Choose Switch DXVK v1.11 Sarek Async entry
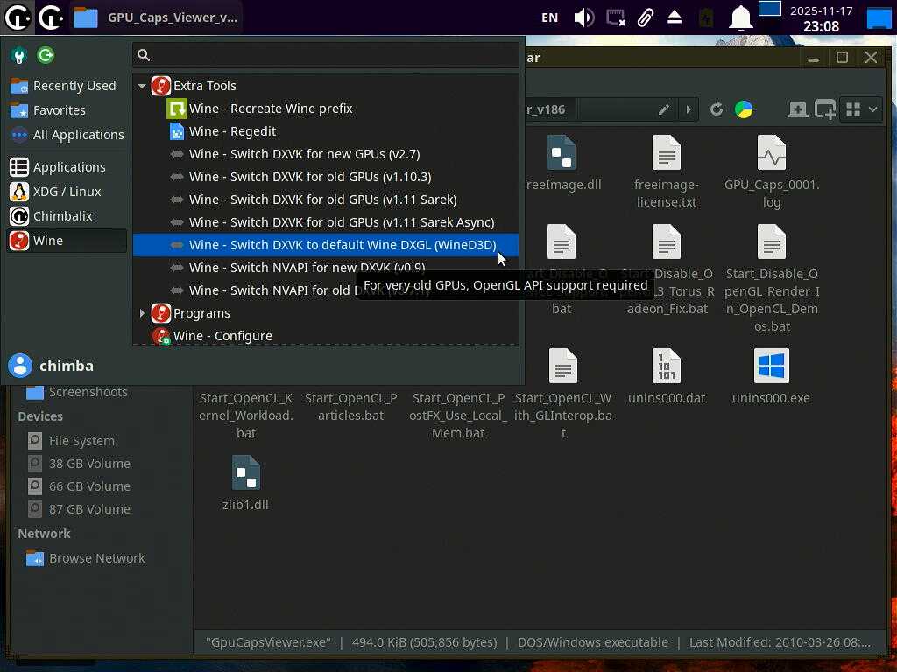 326,222
